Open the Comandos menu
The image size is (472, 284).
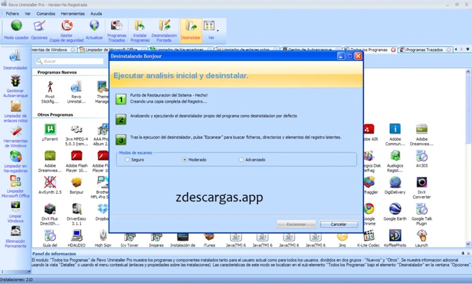[x=46, y=14]
